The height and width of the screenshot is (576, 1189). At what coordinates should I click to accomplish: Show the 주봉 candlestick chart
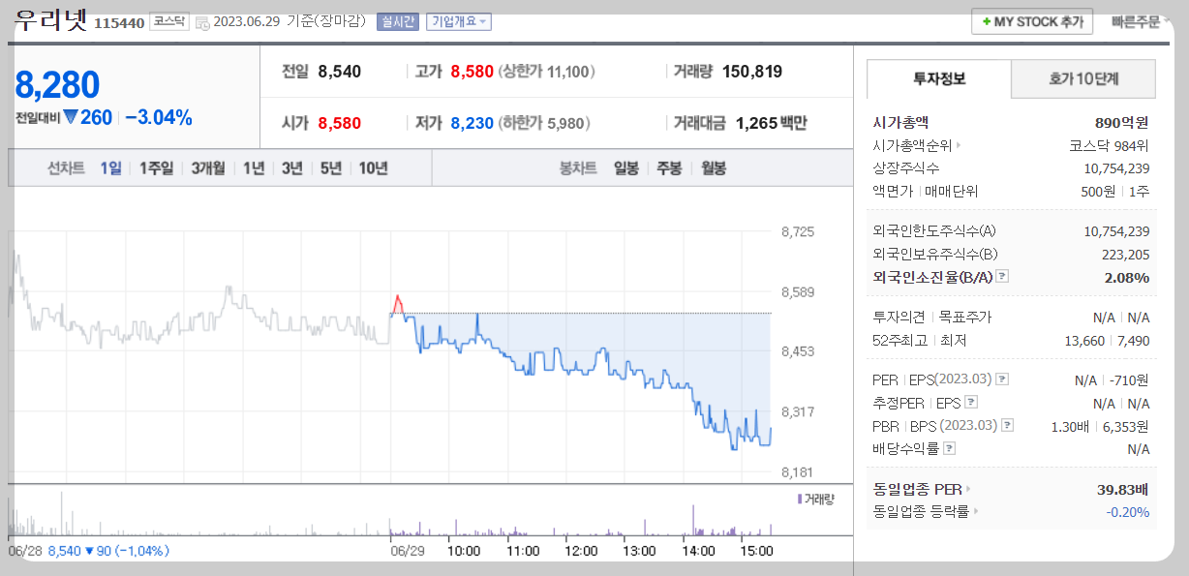coord(669,167)
